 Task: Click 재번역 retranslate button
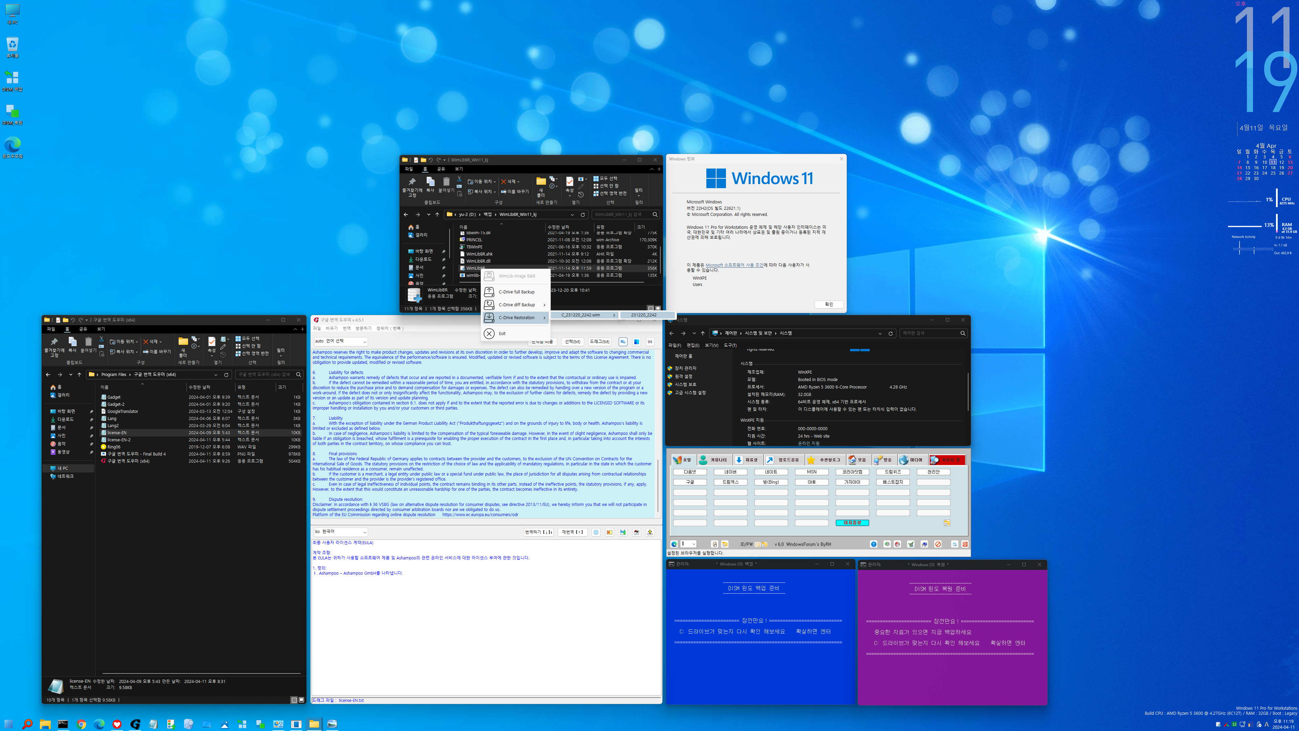click(x=572, y=532)
